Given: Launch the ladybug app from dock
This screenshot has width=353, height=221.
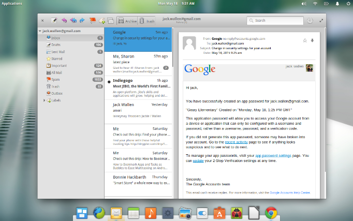Looking at the screenshot, I should (237, 213).
